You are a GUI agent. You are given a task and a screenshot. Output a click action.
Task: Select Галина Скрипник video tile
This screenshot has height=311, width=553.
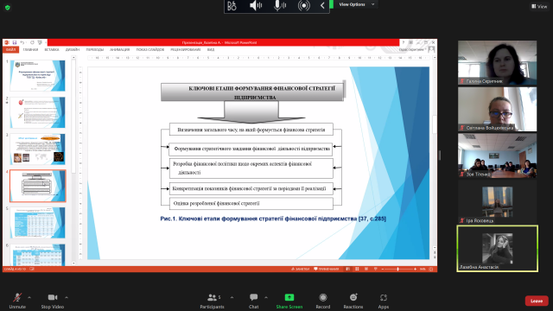498,62
